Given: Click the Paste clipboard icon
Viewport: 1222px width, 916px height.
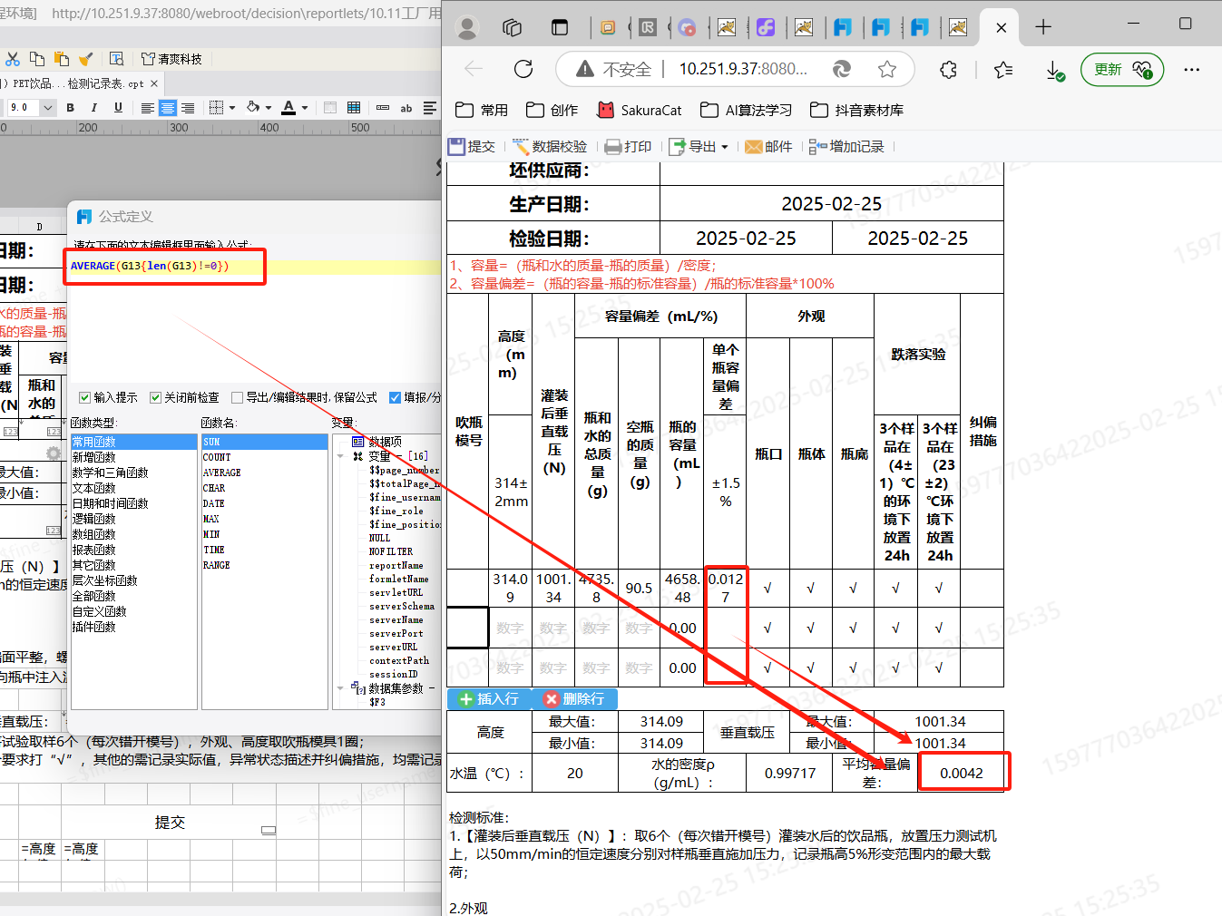Looking at the screenshot, I should 62,59.
